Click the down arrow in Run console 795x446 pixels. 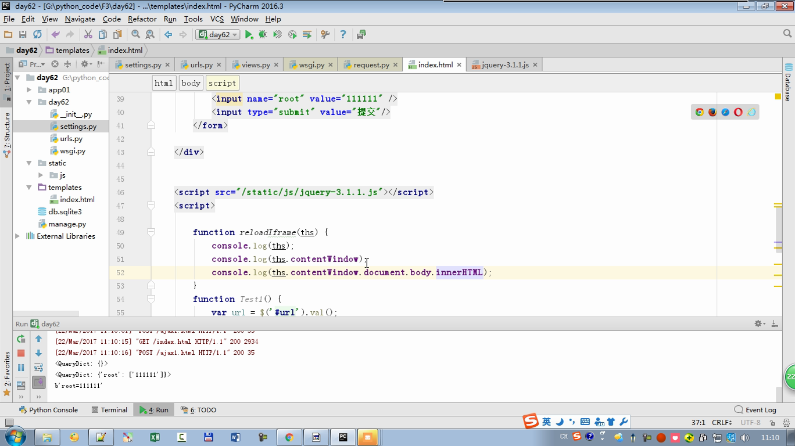pyautogui.click(x=38, y=353)
